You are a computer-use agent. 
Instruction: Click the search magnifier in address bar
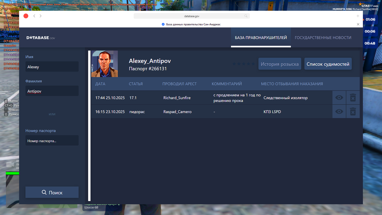click(x=246, y=16)
